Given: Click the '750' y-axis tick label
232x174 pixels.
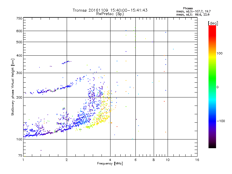Looking at the screenshot, I should pyautogui.click(x=19, y=18).
